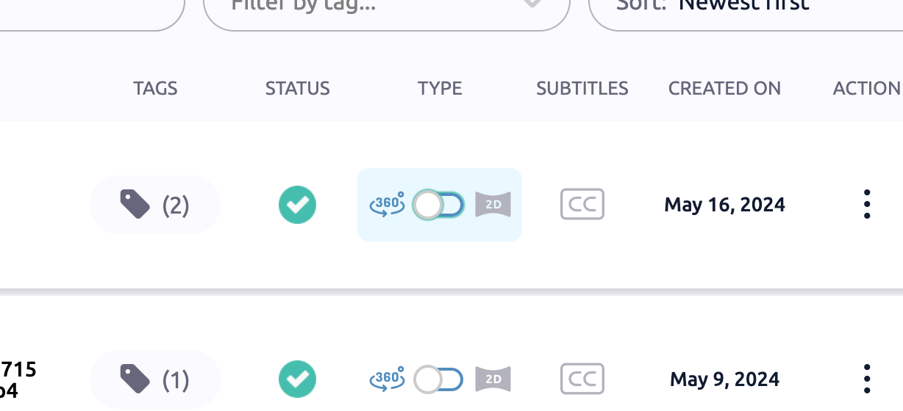Open subtitles CC for May 16 video
The image size is (903, 411).
pyautogui.click(x=582, y=204)
